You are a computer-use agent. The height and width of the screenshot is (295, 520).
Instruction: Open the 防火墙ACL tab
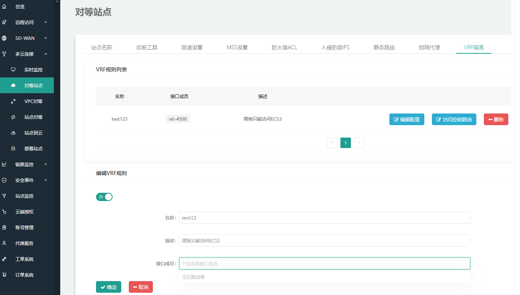pos(284,47)
